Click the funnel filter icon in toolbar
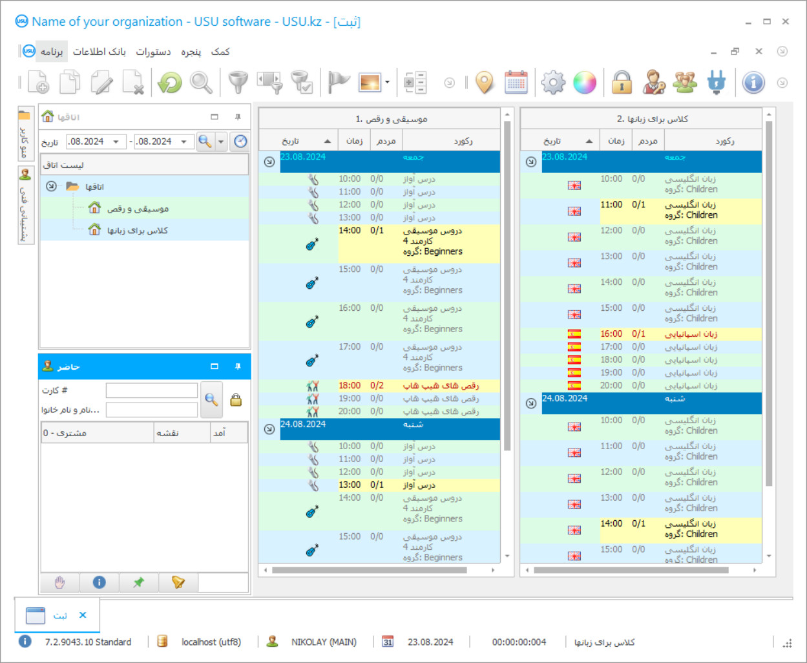The width and height of the screenshot is (807, 663). pyautogui.click(x=238, y=83)
